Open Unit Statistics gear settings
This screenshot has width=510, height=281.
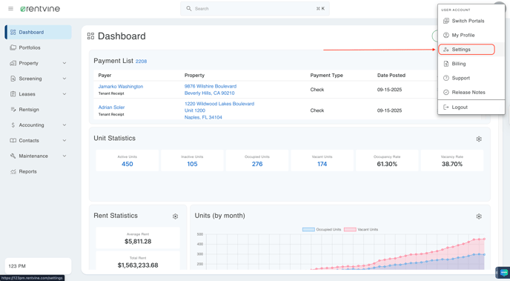pyautogui.click(x=479, y=139)
